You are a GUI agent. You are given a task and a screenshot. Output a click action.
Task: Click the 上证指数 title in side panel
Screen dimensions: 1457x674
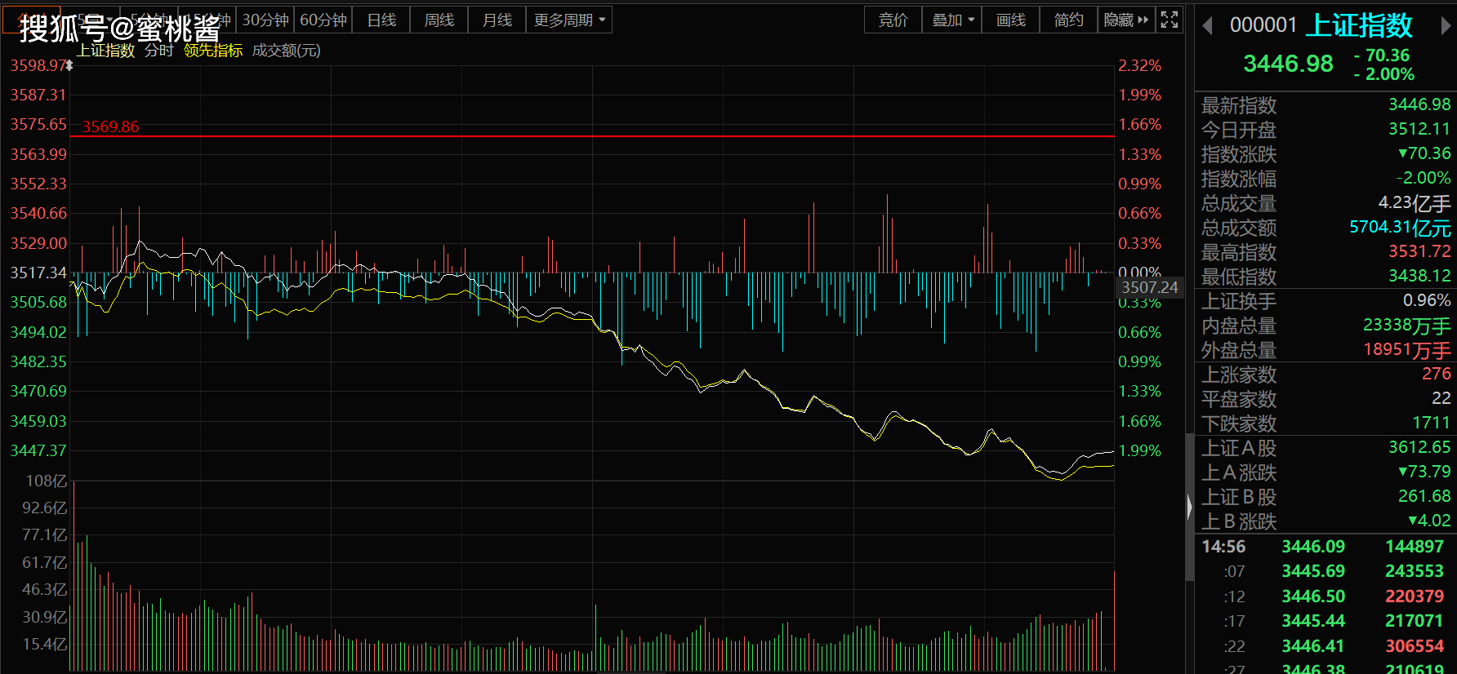pyautogui.click(x=1359, y=26)
